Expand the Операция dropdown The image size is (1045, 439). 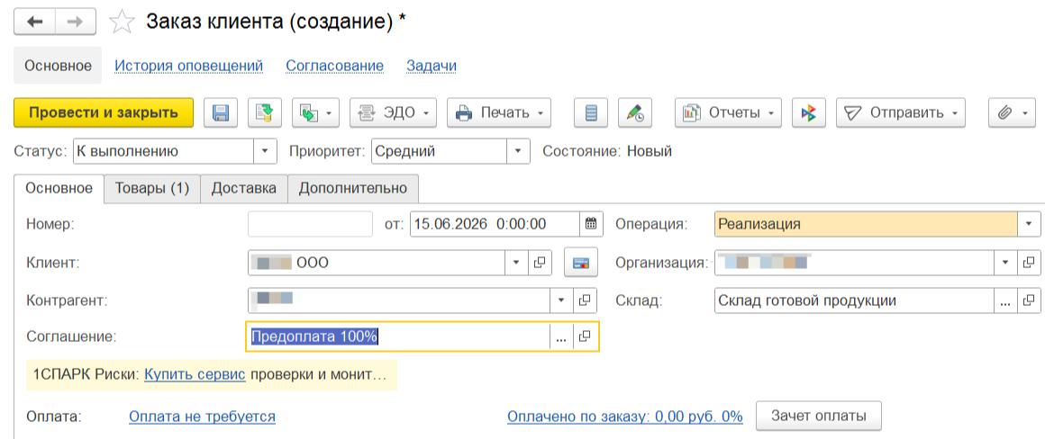[1029, 224]
